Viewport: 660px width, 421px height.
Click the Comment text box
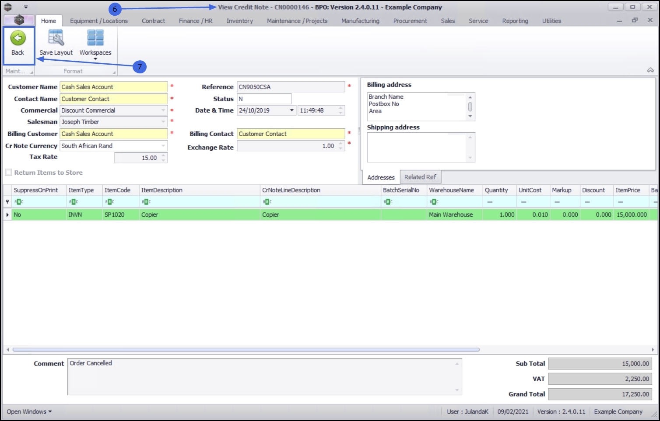tap(264, 376)
